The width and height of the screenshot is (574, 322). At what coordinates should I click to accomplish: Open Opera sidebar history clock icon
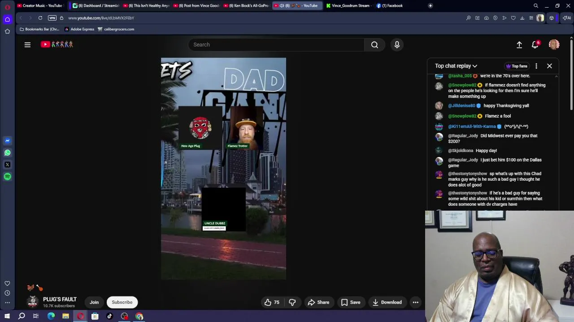pos(7,293)
